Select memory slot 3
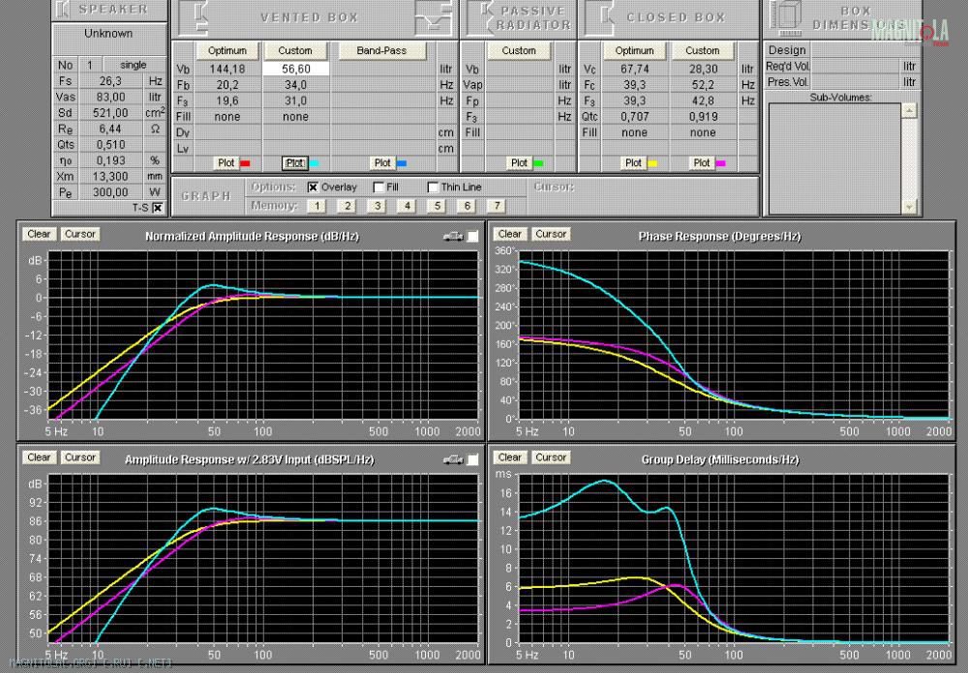968x673 pixels. [377, 206]
